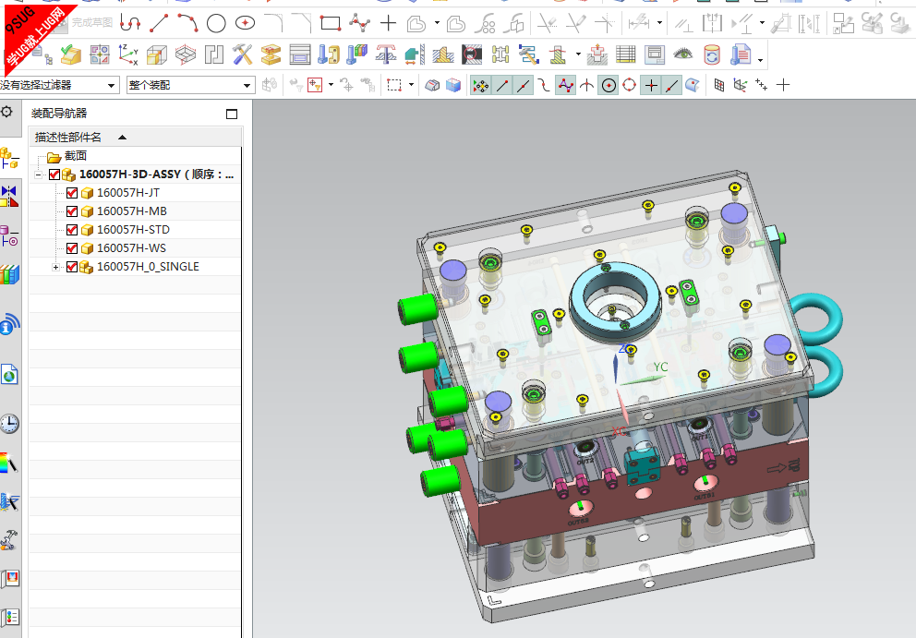Open the dropdown arrow beside Offset Curve
This screenshot has width=916, height=638.
(x=437, y=23)
